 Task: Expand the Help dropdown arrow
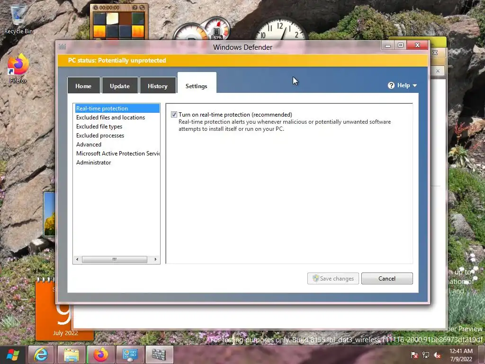tap(415, 85)
